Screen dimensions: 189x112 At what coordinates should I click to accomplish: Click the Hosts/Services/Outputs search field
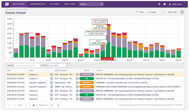(x=27, y=65)
